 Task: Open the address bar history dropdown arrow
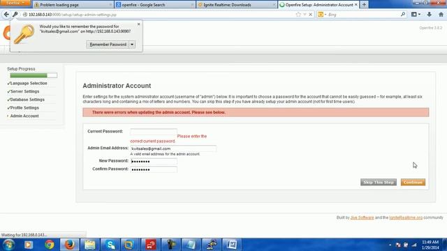305,14
